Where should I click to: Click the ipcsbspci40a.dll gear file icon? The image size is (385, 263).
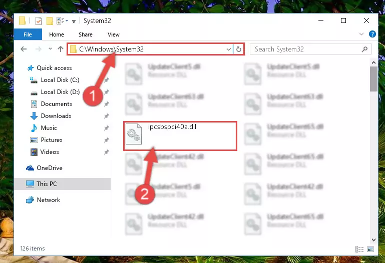click(134, 134)
